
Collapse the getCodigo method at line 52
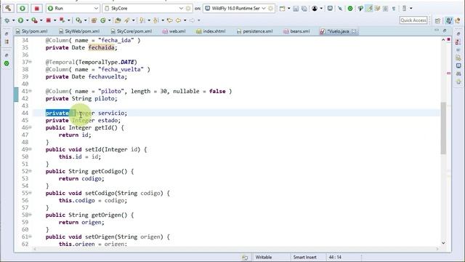(31, 171)
